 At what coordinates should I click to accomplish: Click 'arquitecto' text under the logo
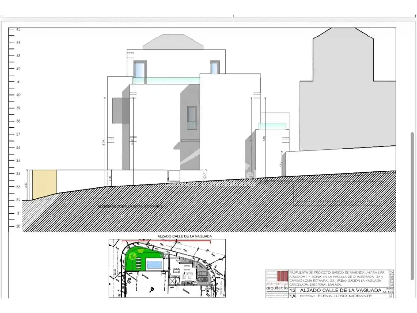point(277,288)
